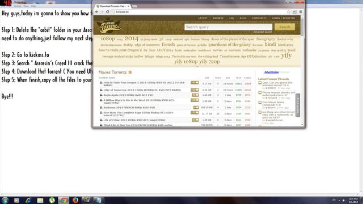This screenshot has width=363, height=204.
Task: Click the discography tag
Action: pyautogui.click(x=265, y=39)
